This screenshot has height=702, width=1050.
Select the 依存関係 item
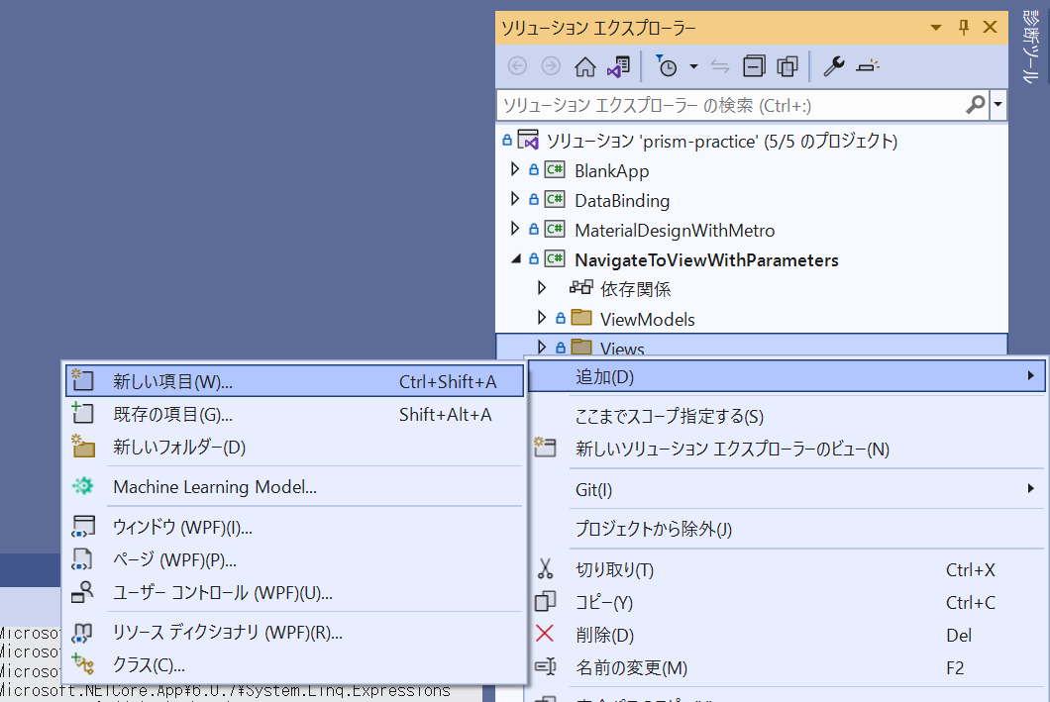tap(636, 289)
